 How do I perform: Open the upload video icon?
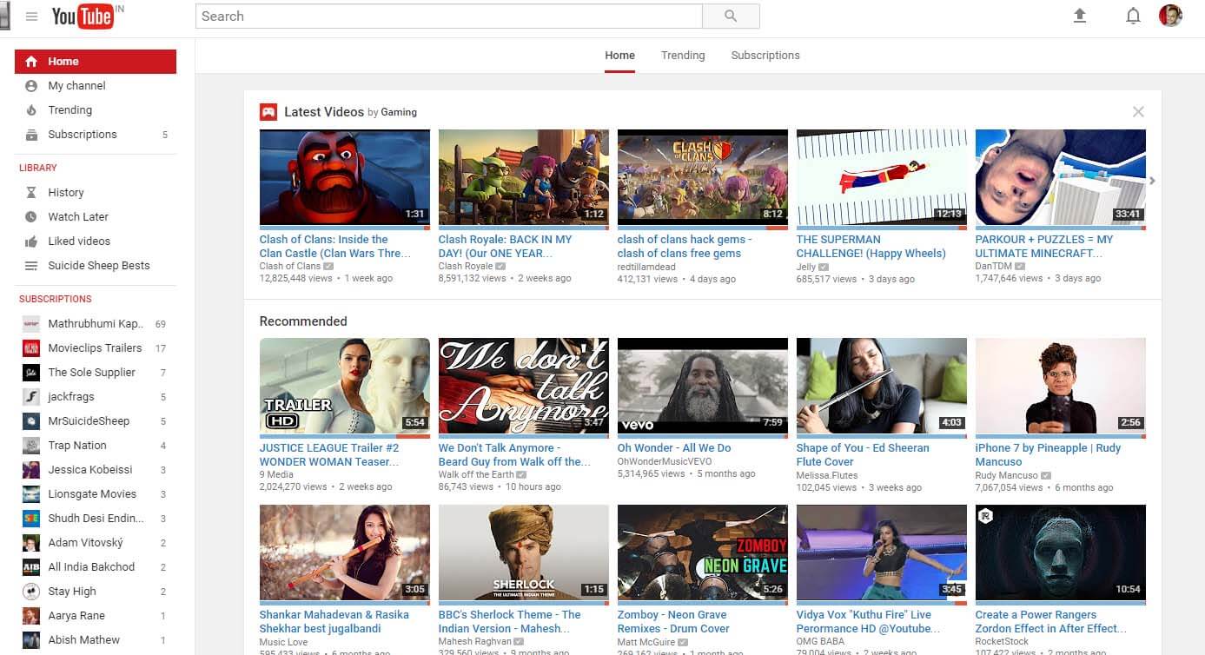coord(1080,16)
